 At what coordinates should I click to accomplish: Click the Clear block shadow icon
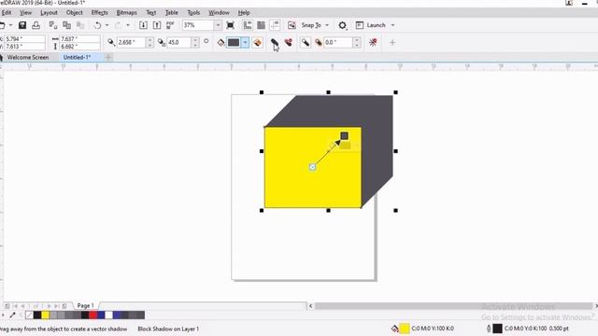373,42
